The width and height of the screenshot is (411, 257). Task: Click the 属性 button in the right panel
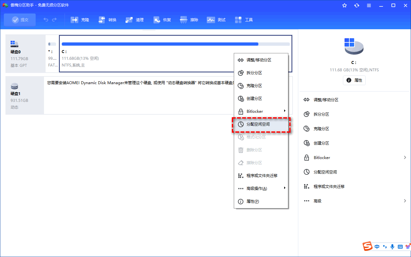(354, 80)
